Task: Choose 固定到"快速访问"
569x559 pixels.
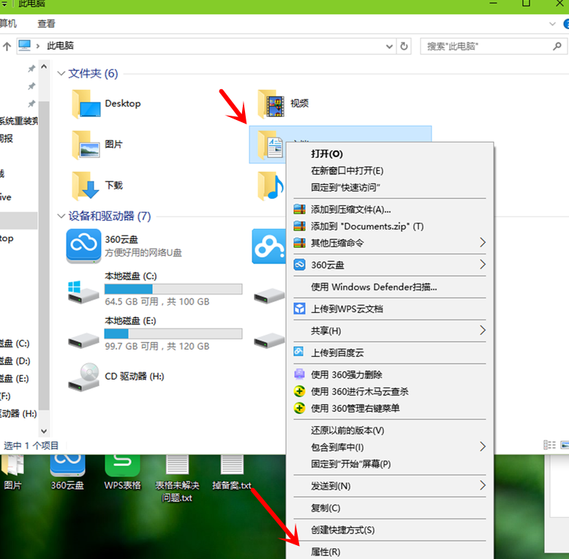Action: tap(389, 187)
